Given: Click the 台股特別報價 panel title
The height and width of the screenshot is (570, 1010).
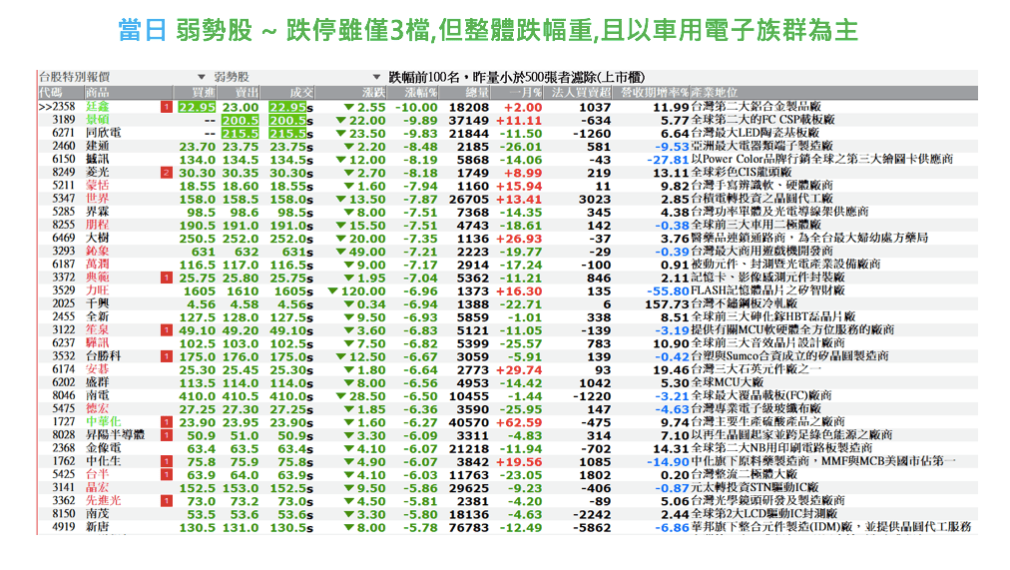Looking at the screenshot, I should [74, 77].
